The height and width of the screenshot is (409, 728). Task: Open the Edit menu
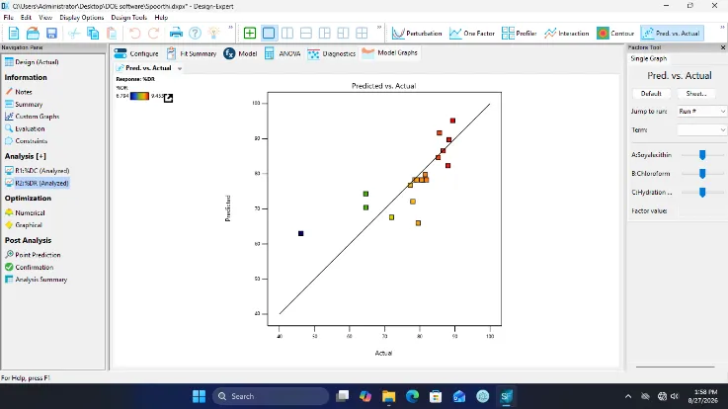26,17
